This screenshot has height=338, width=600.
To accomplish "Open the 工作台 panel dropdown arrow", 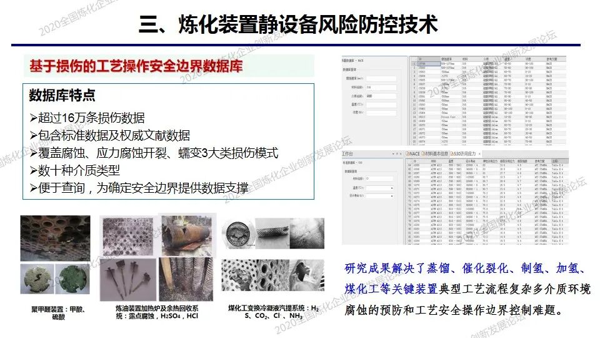I will pos(393,154).
